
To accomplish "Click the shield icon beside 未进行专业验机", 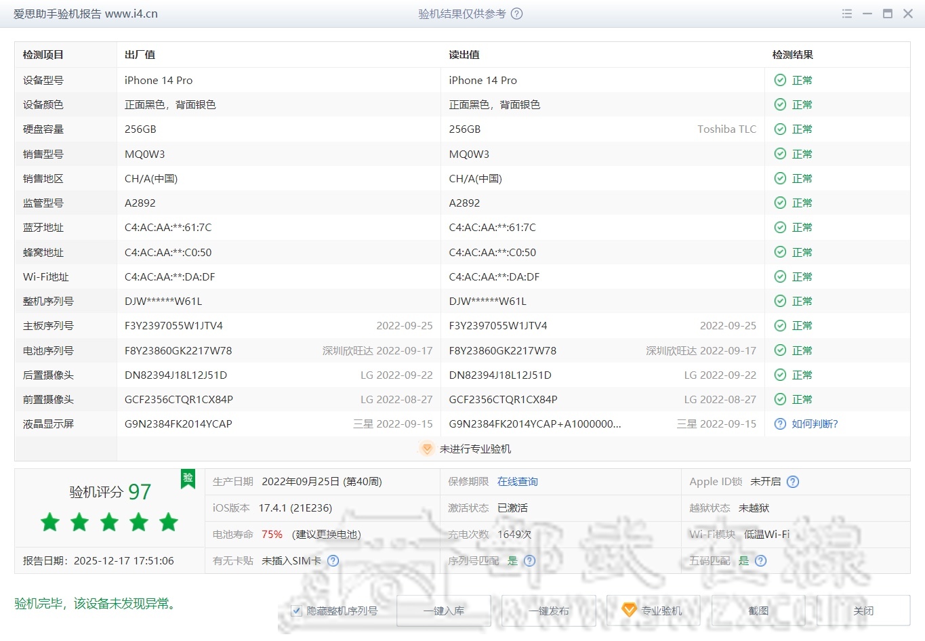I will (x=426, y=449).
